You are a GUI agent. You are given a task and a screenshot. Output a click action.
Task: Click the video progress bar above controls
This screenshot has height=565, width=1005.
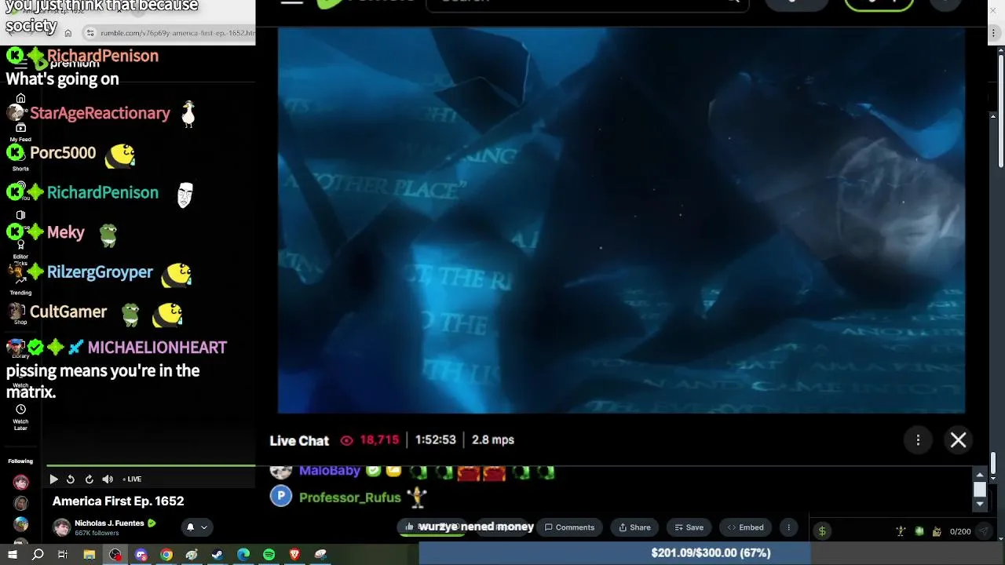(x=151, y=466)
